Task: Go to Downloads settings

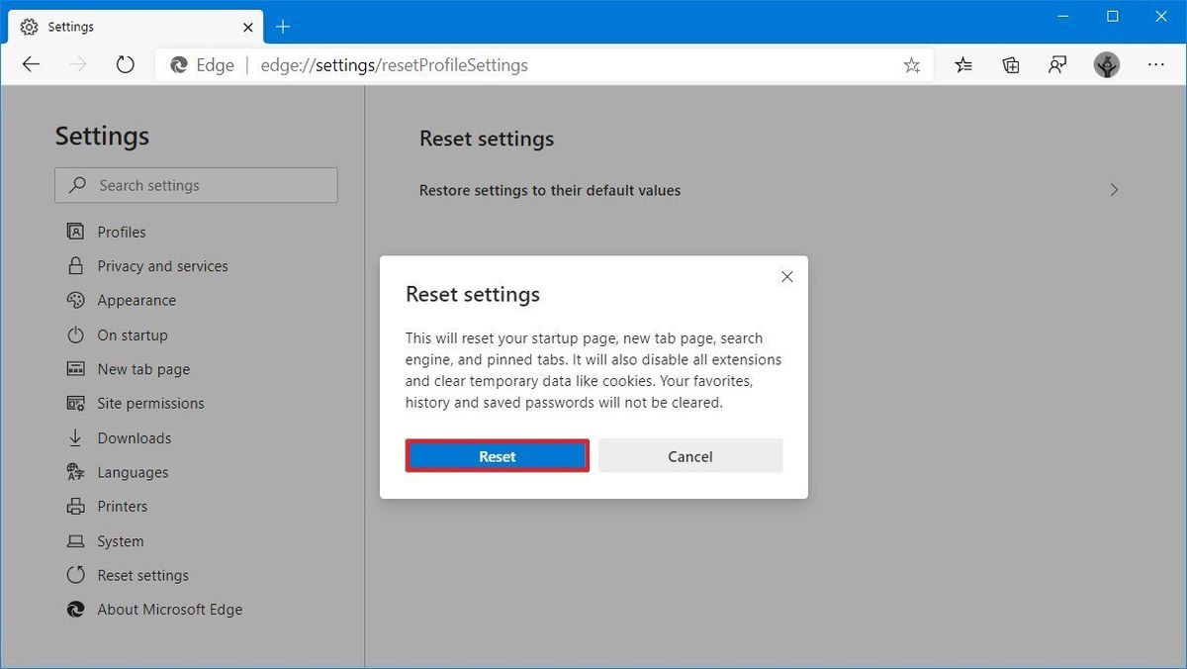Action: coord(134,437)
